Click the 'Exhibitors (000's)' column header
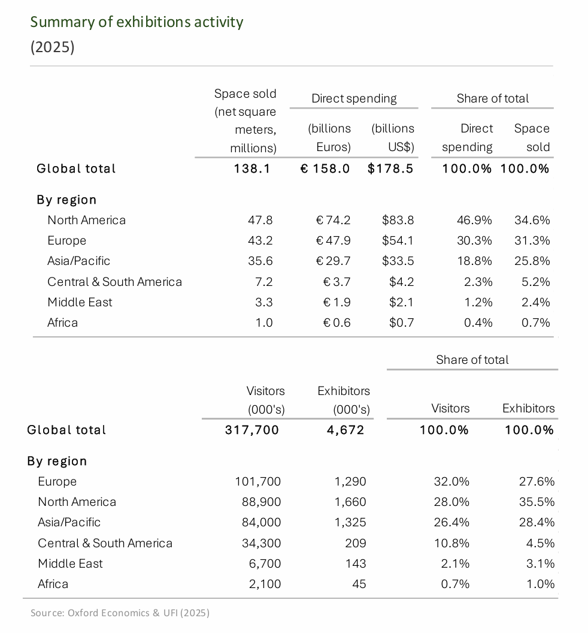 coord(344,400)
